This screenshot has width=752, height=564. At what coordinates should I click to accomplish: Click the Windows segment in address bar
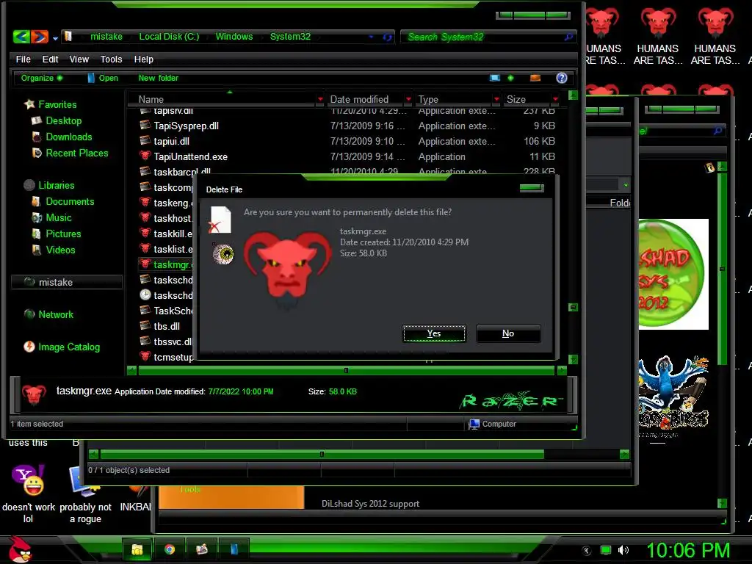tap(234, 37)
